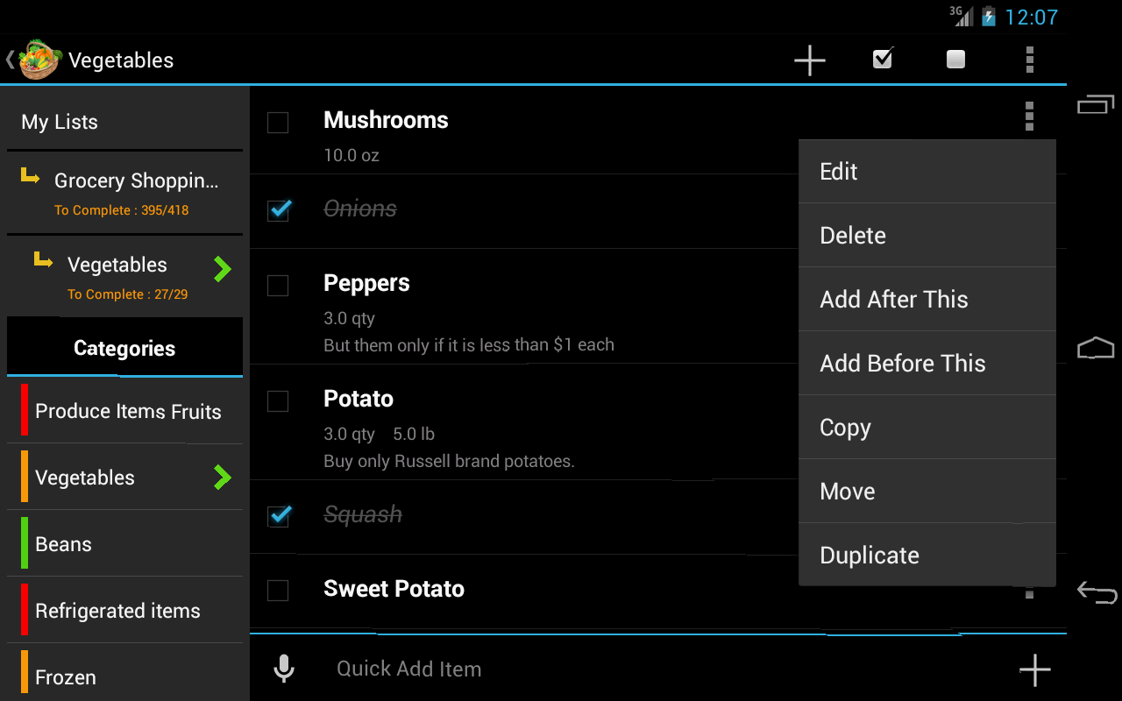
Task: Click the red color bar beside Refrigerated items
Action: [26, 610]
